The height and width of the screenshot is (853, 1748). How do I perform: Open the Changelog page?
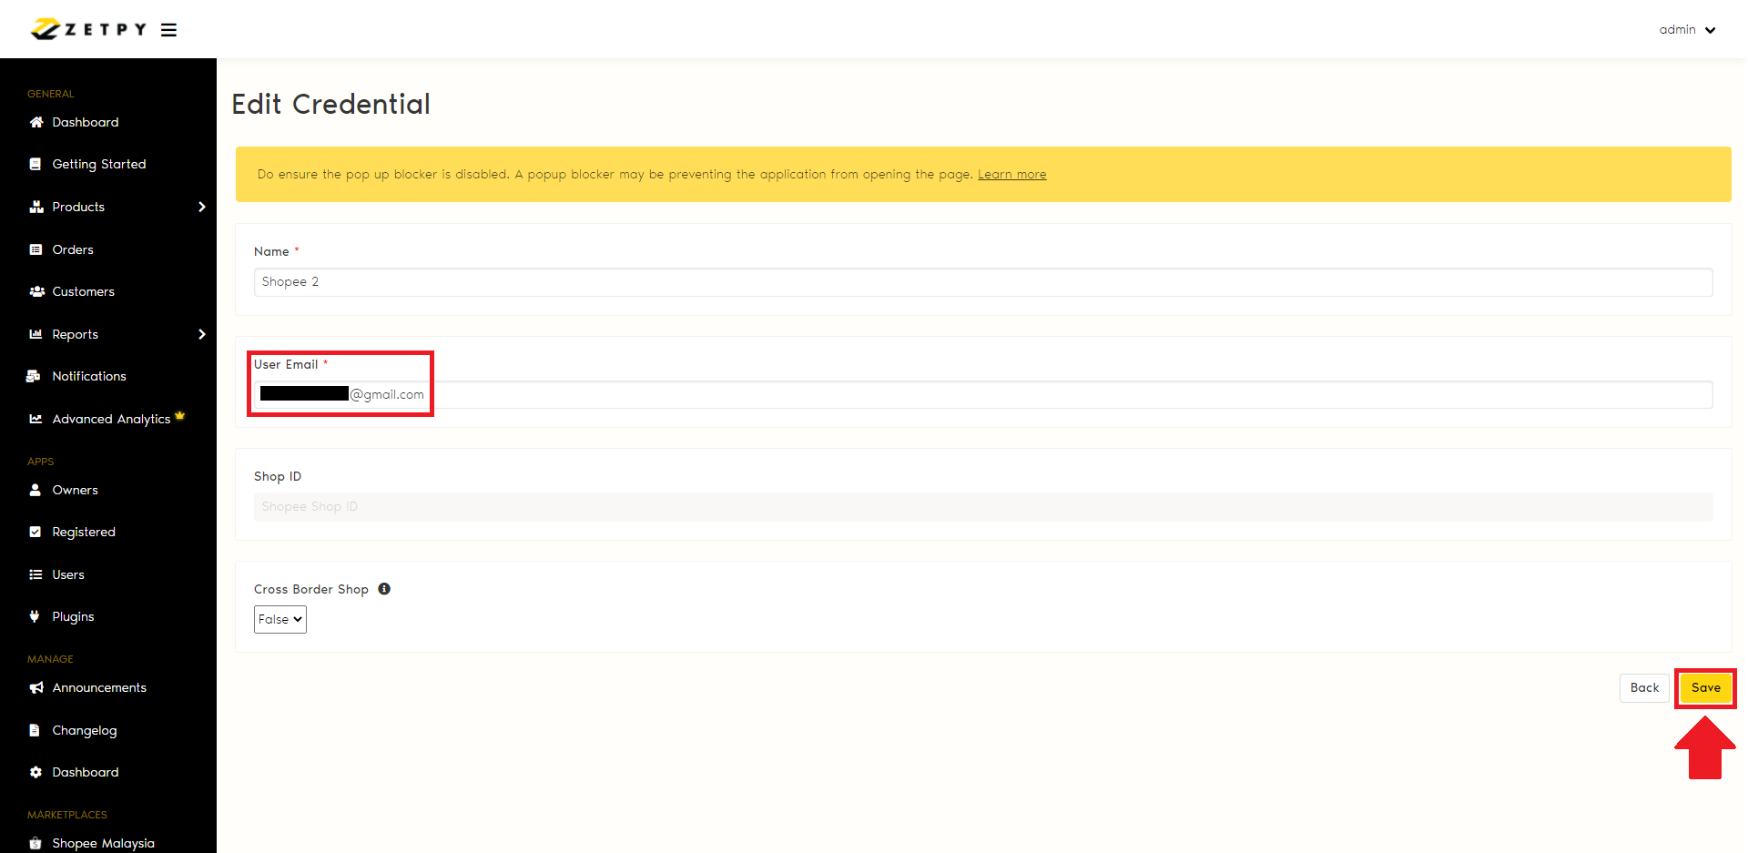pyautogui.click(x=85, y=730)
